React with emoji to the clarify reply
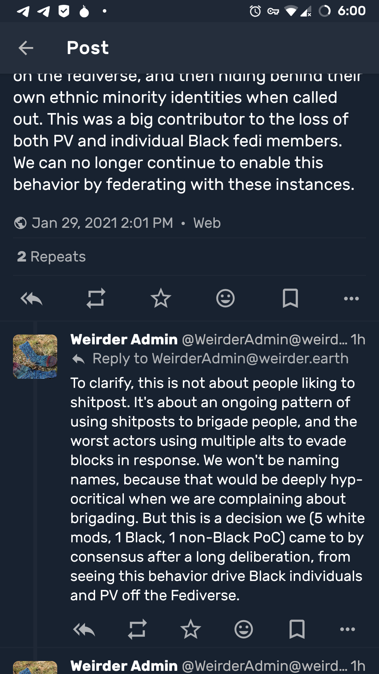Image resolution: width=379 pixels, height=674 pixels. coord(244,629)
